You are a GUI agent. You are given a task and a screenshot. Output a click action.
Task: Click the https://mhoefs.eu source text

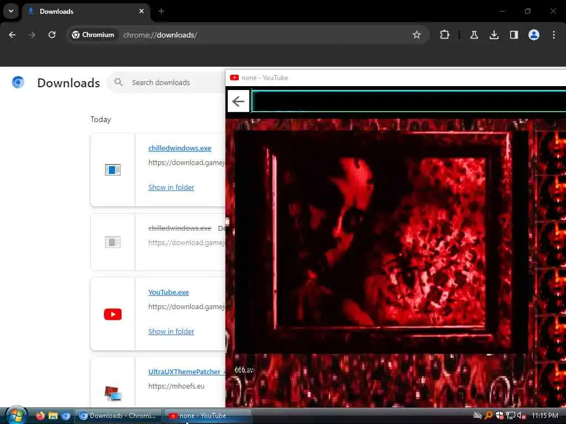(176, 386)
